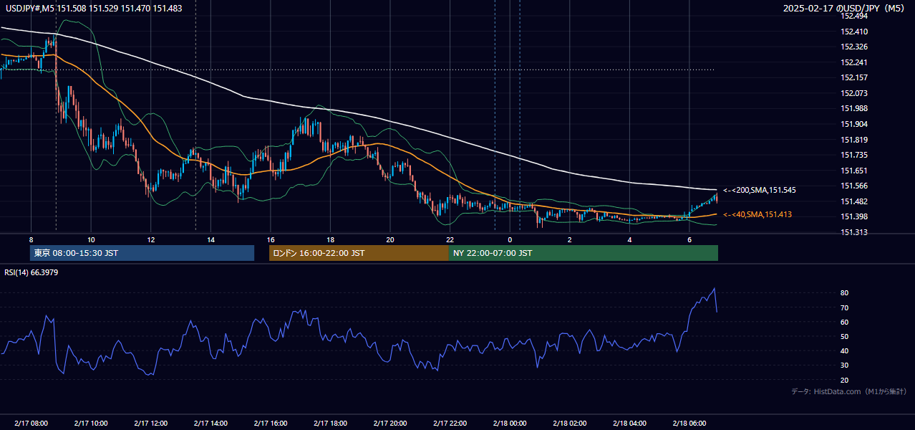The height and width of the screenshot is (430, 915).
Task: Click the 200 SMA 151.545 label
Action: click(x=760, y=190)
